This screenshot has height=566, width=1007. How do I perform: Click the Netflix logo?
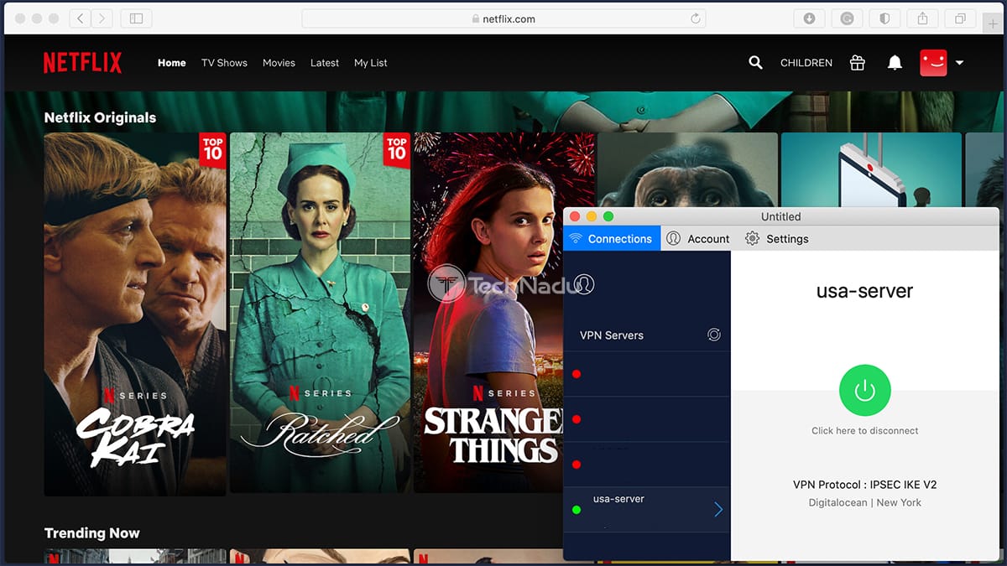coord(83,63)
